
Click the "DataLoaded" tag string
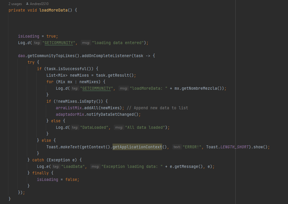coord(94,127)
